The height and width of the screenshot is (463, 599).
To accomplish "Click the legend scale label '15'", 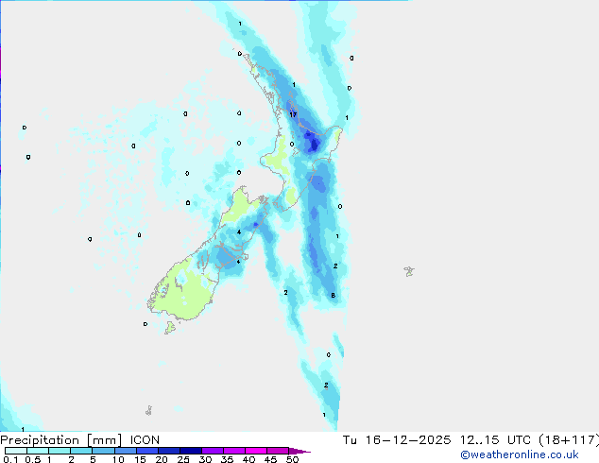I will [140, 459].
